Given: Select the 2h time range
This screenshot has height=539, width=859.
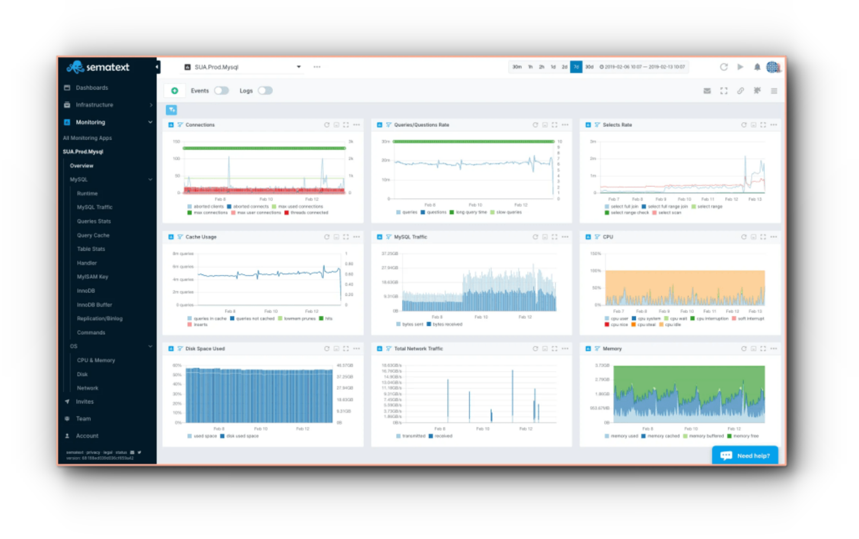Looking at the screenshot, I should (x=541, y=67).
